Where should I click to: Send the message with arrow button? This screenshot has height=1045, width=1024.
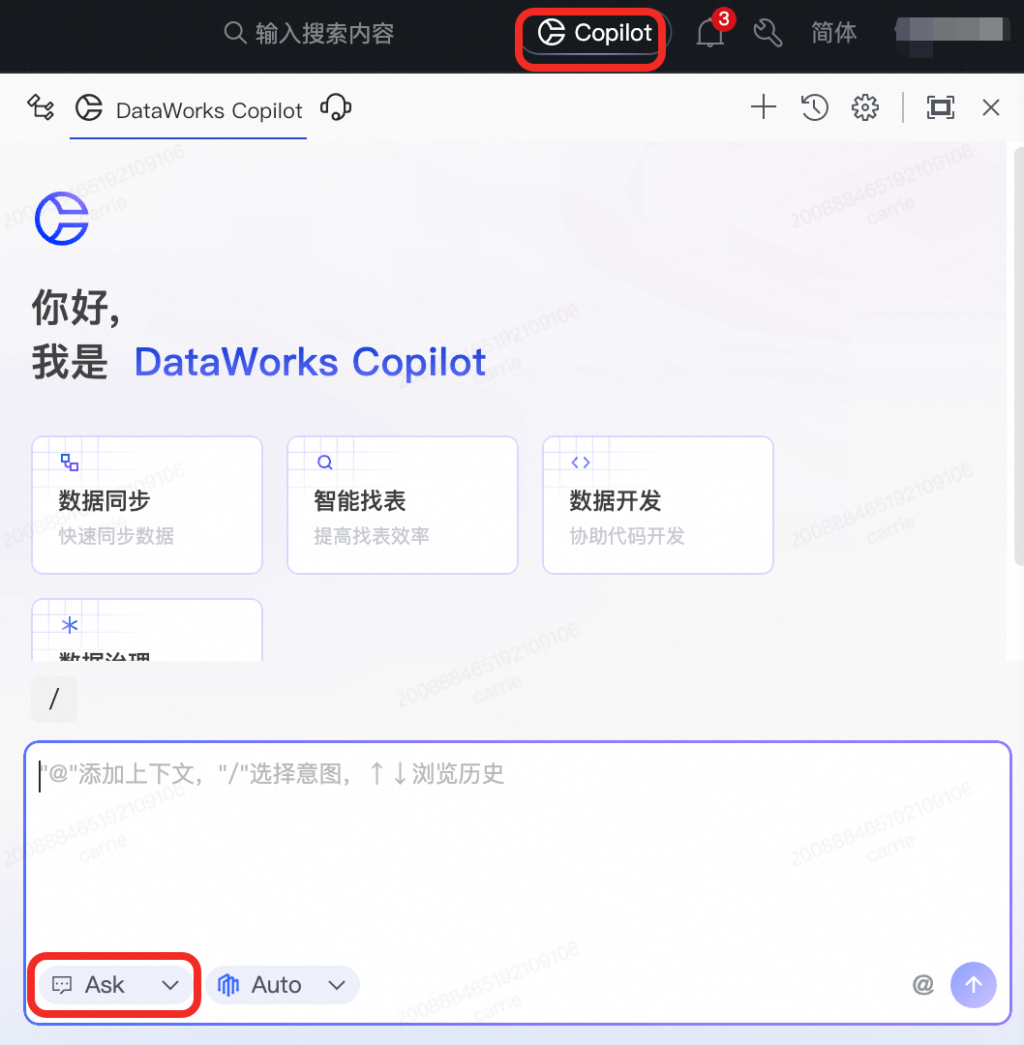tap(974, 984)
